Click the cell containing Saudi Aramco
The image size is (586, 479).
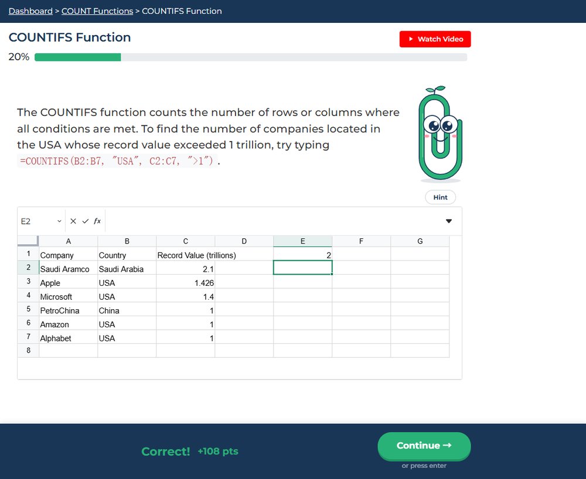point(69,268)
